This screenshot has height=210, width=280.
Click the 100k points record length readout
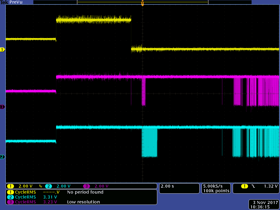[x=216, y=191]
